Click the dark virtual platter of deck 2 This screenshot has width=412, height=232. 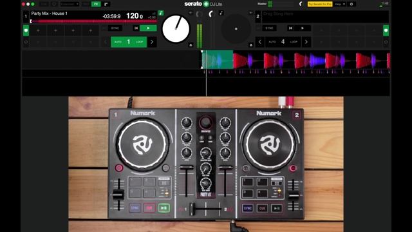[236, 28]
